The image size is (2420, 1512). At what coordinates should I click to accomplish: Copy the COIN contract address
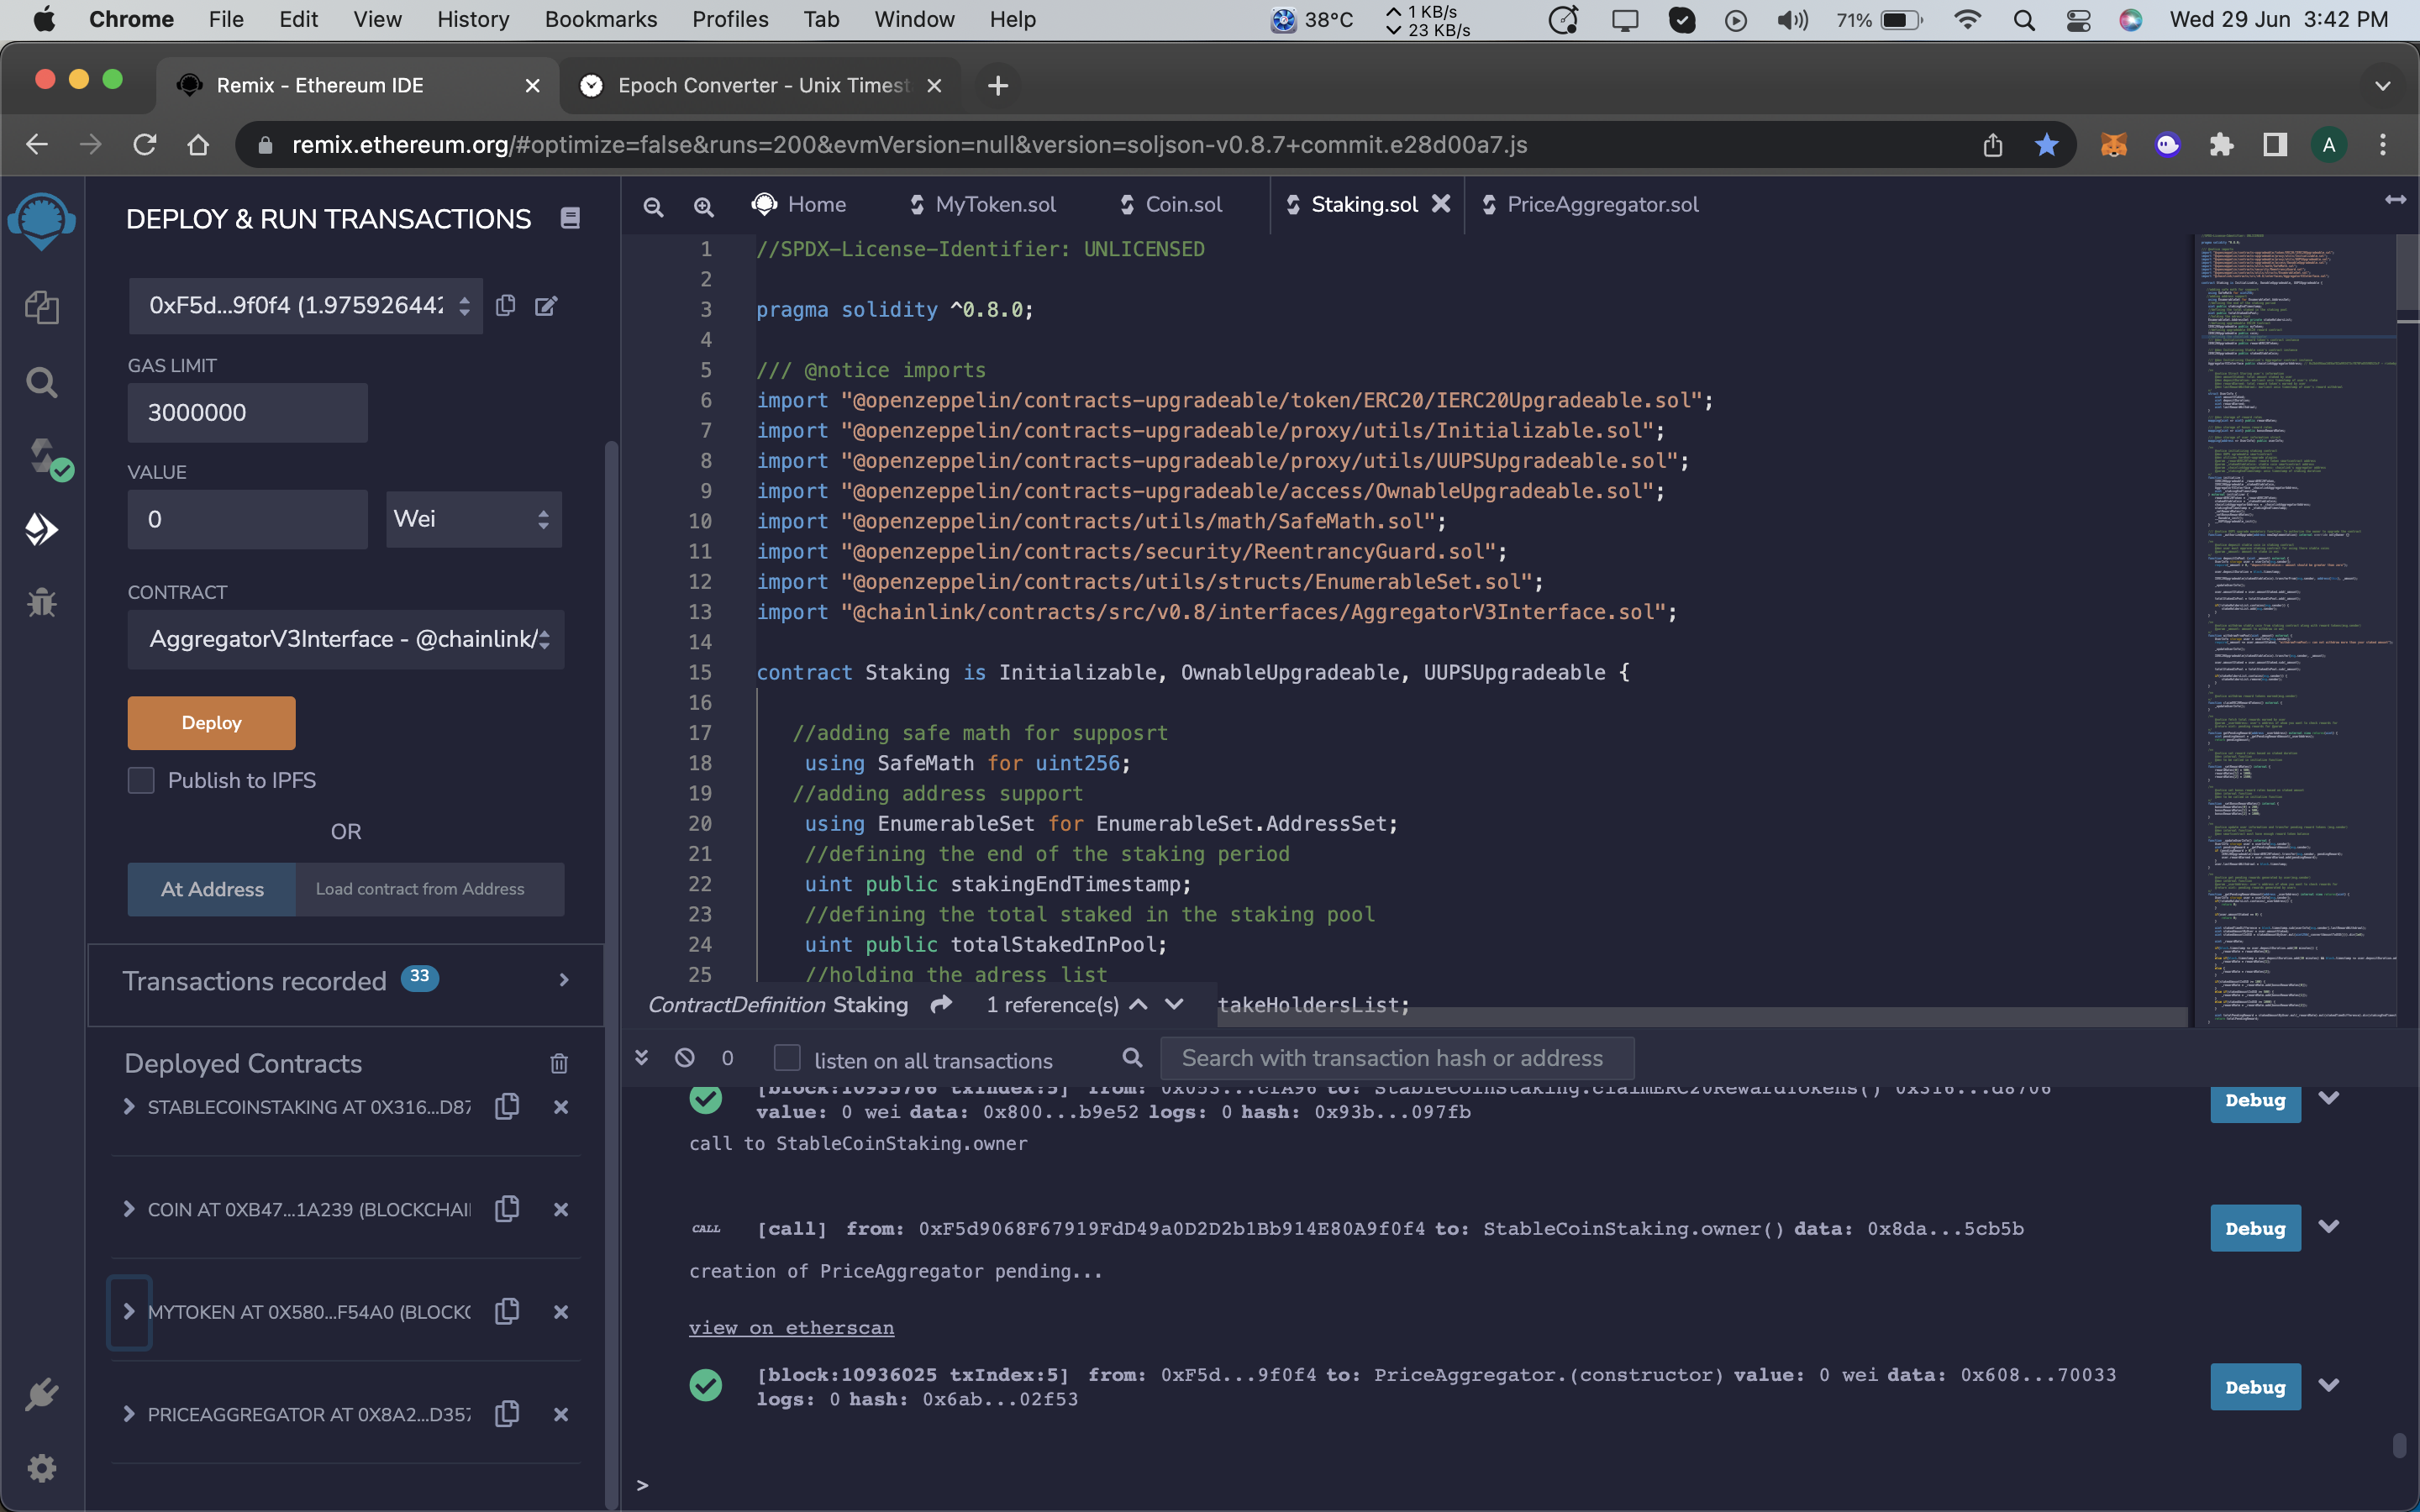(x=507, y=1209)
